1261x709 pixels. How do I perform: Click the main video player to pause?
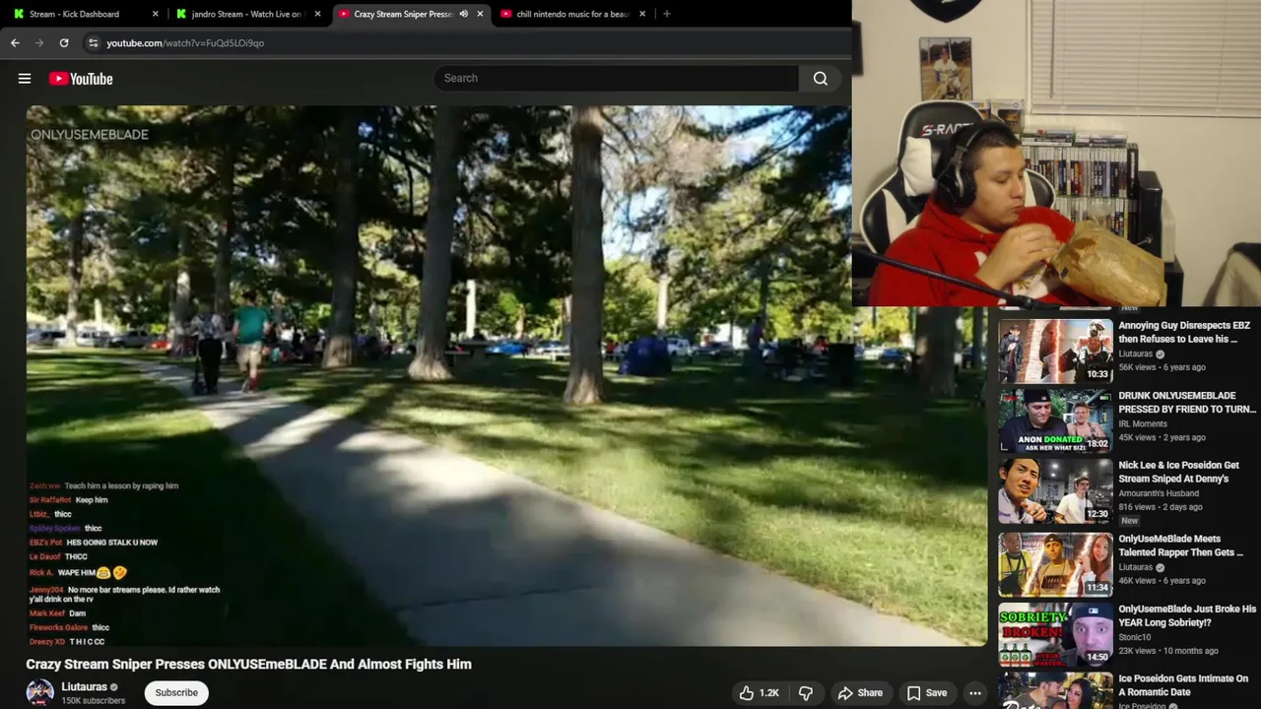pyautogui.click(x=506, y=375)
